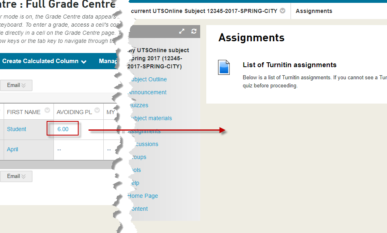The width and height of the screenshot is (387, 233).
Task: Click the expand menu fullscreen icon
Action: coord(182,32)
